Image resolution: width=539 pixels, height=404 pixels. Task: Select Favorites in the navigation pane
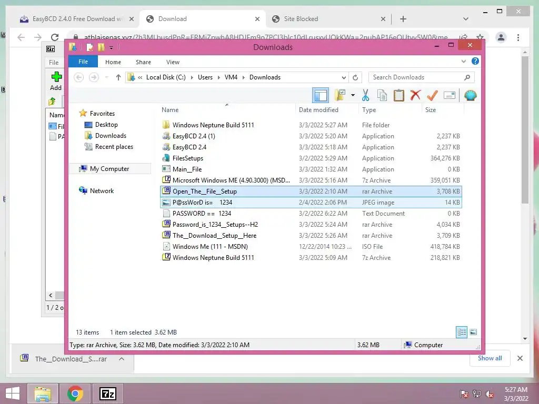[x=102, y=114]
